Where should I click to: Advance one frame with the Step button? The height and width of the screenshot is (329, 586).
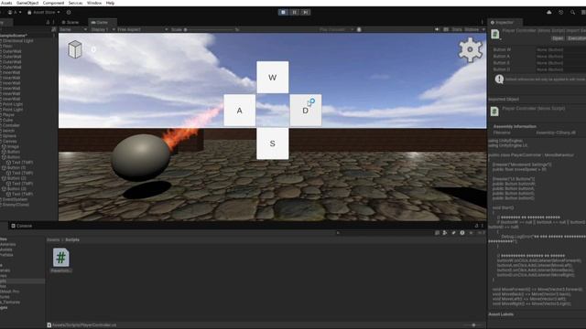point(305,12)
